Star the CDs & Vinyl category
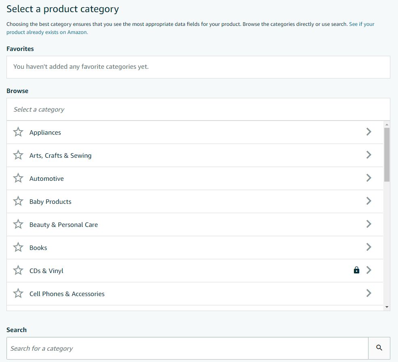Viewport: 398px width, 362px height. (x=18, y=270)
